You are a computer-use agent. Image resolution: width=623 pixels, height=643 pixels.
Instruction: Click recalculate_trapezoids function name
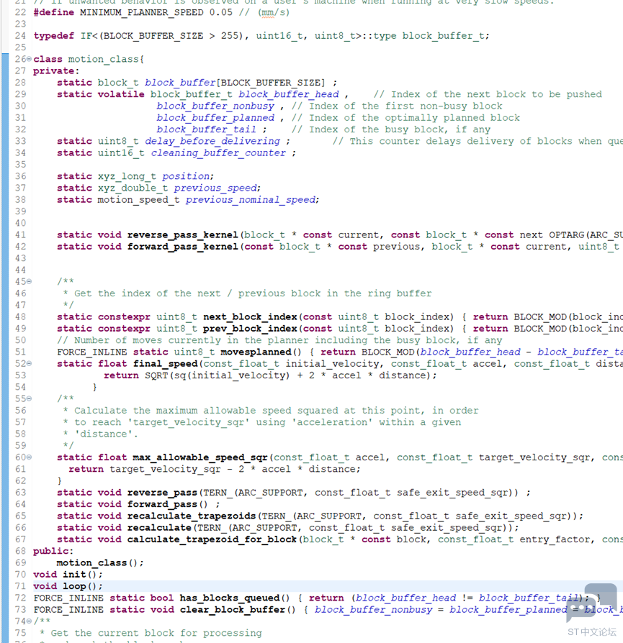click(192, 516)
